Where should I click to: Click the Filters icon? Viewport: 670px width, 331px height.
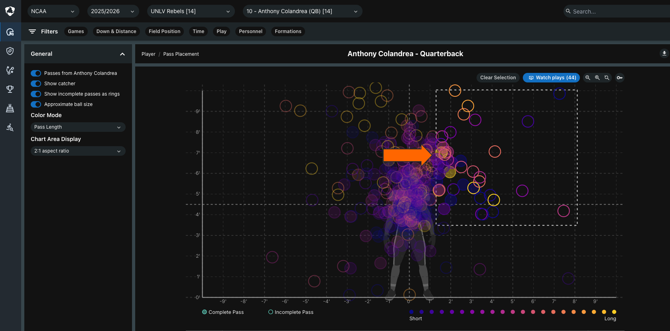(32, 31)
